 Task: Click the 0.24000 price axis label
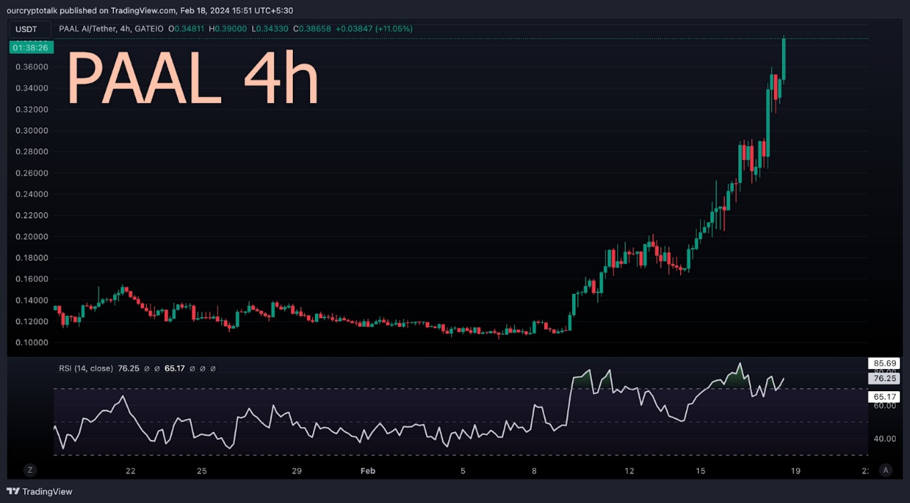[x=32, y=194]
